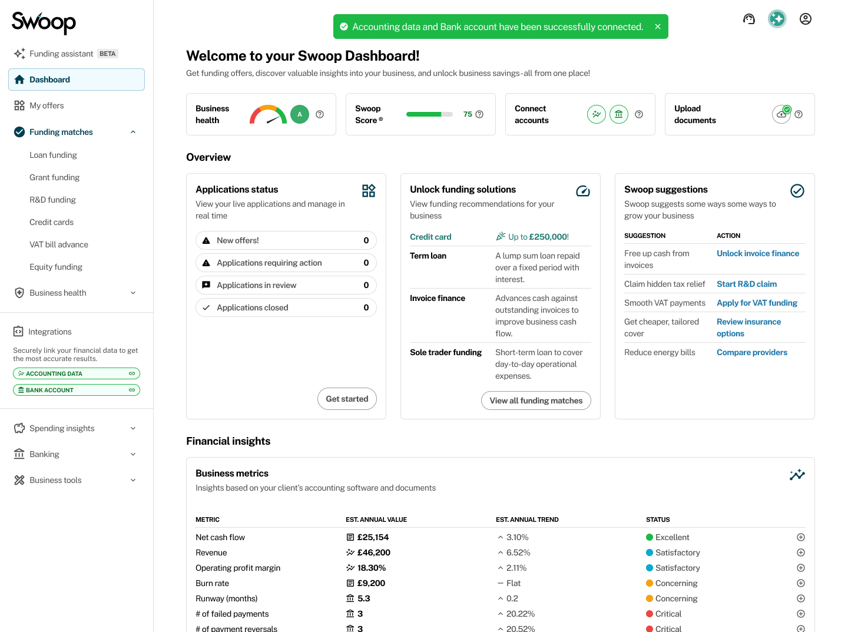Collapse the Funding matches menu

pos(133,132)
